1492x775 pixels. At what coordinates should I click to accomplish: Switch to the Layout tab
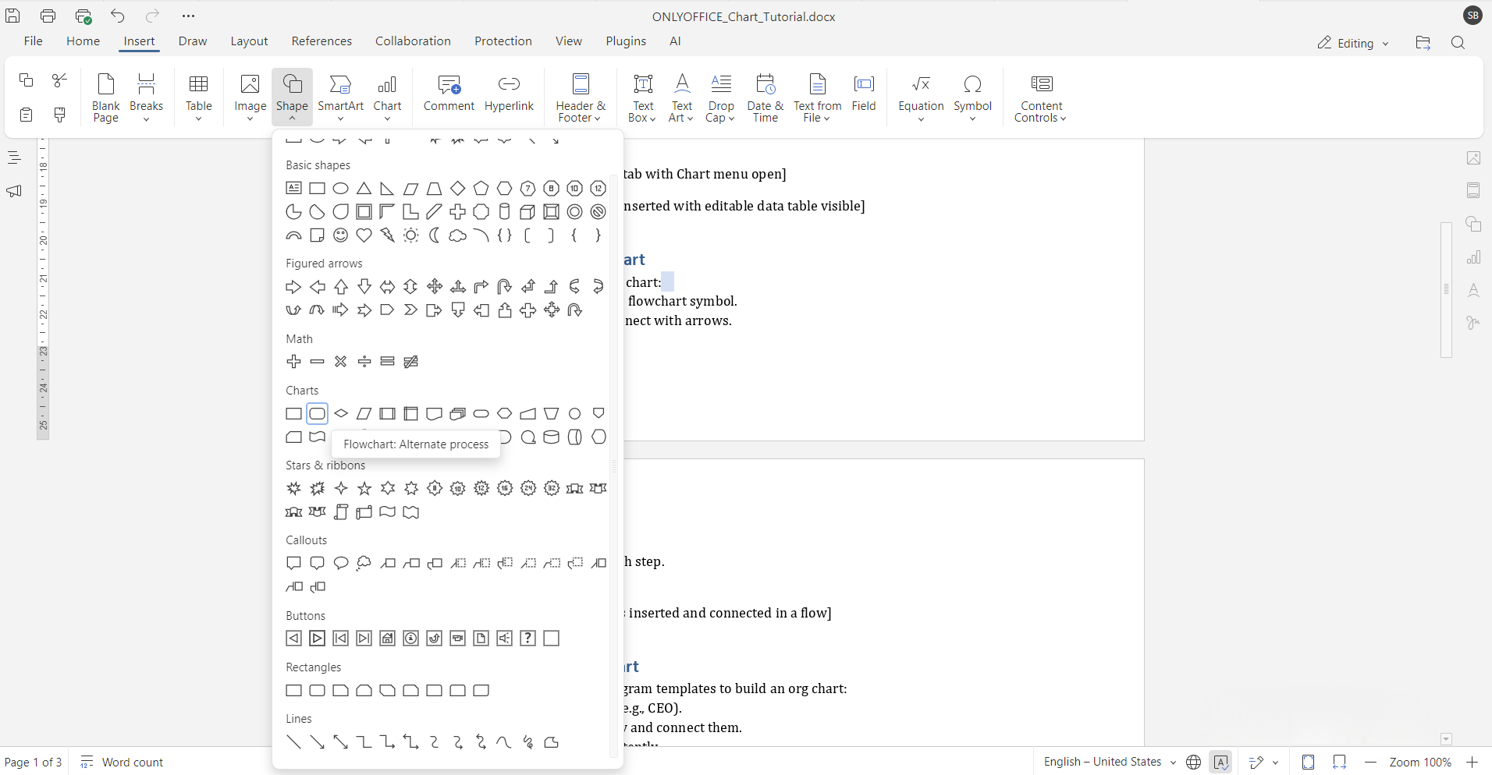click(249, 41)
